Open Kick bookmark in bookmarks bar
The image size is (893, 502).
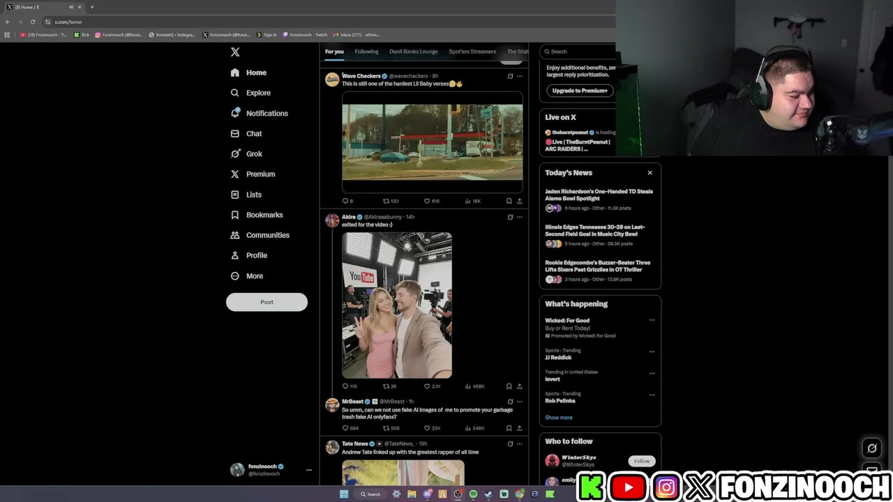point(82,35)
